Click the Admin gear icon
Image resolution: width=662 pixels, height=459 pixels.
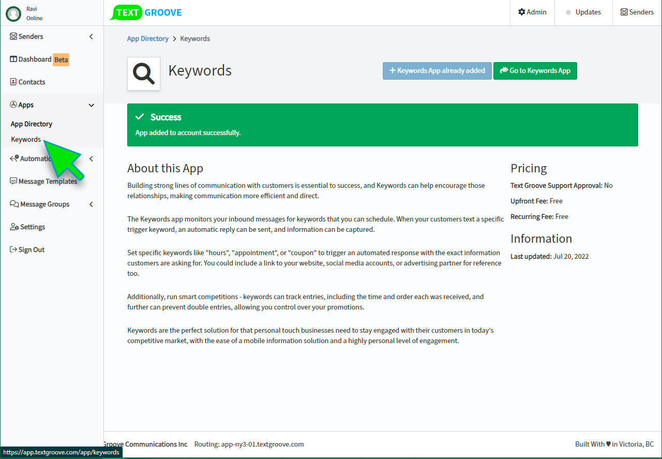point(522,12)
